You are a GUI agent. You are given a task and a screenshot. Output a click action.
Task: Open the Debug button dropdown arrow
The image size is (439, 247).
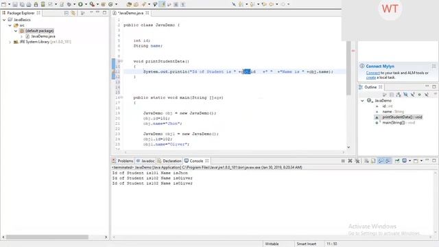click(x=74, y=4)
